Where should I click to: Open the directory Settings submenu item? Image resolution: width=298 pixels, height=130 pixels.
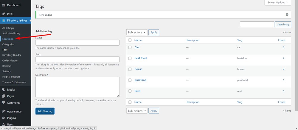tap(7, 71)
